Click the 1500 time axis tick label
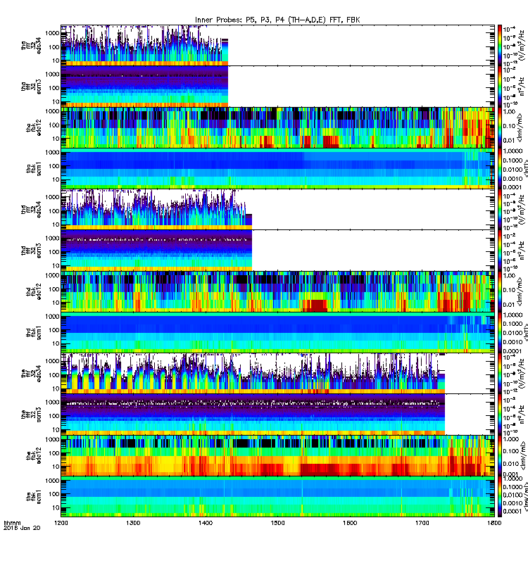Image resolution: width=528 pixels, height=563 pixels. click(277, 523)
